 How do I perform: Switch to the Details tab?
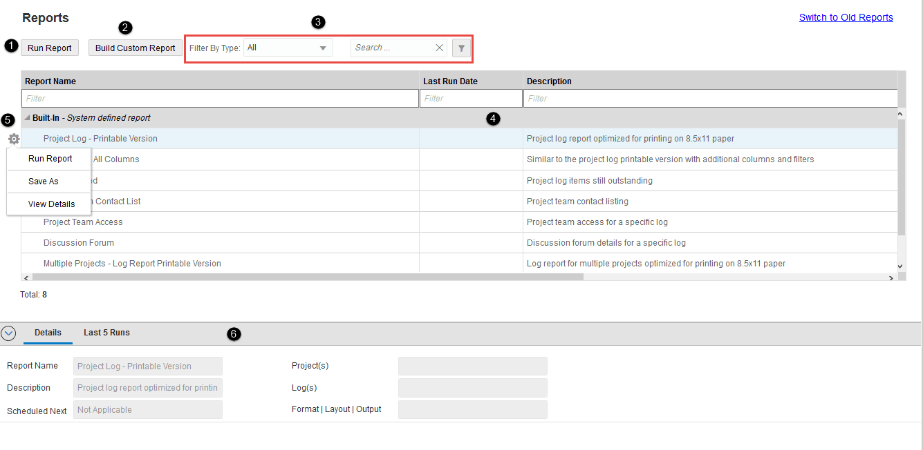click(x=47, y=332)
